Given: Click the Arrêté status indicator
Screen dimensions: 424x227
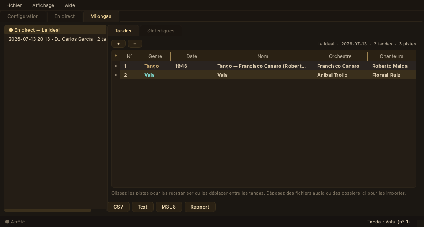Looking at the screenshot, I should click(15, 222).
